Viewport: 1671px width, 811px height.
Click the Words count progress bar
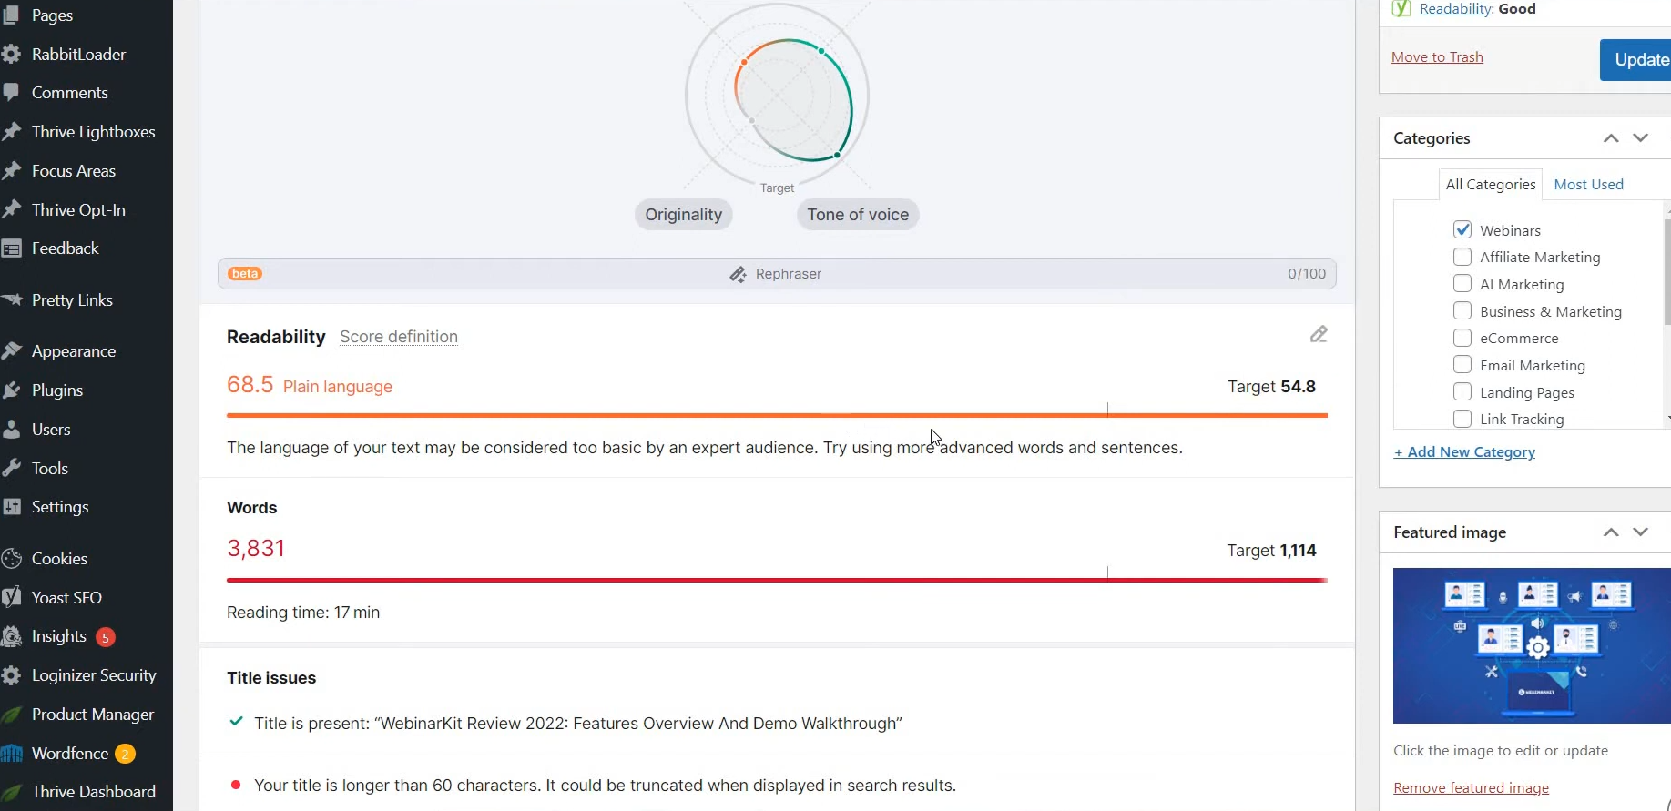coord(777,580)
